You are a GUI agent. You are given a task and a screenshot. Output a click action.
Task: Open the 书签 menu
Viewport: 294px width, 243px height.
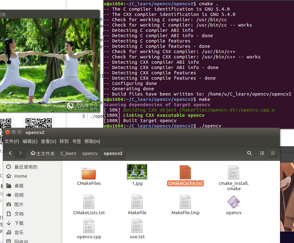click(x=77, y=141)
